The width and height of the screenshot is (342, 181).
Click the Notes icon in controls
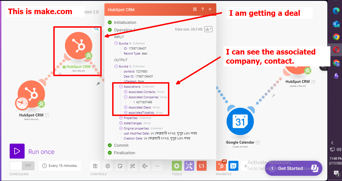pos(120,166)
